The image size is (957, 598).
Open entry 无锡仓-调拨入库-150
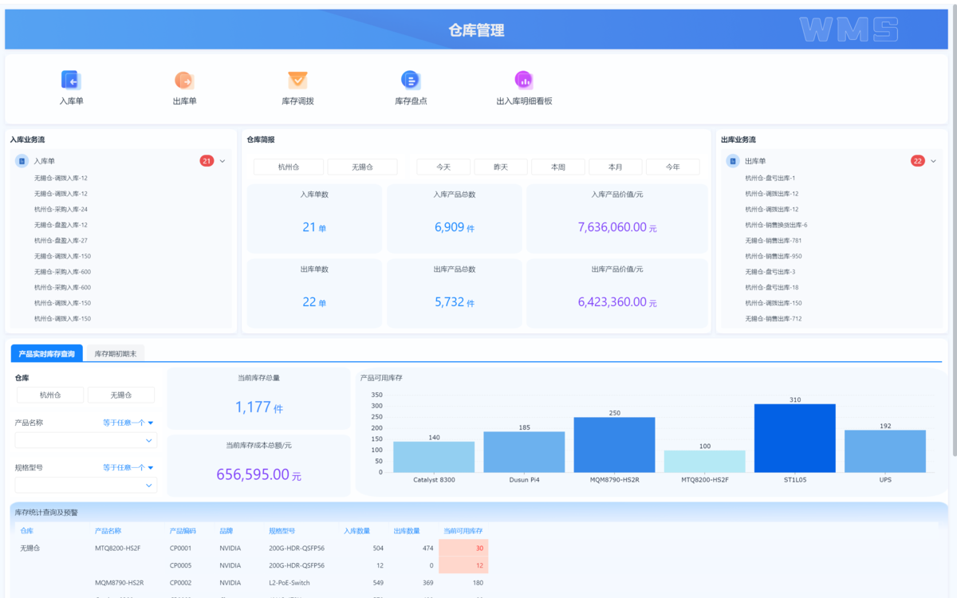click(62, 256)
